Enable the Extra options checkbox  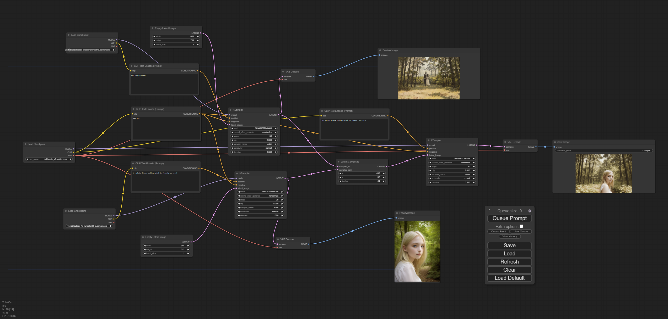pos(521,226)
